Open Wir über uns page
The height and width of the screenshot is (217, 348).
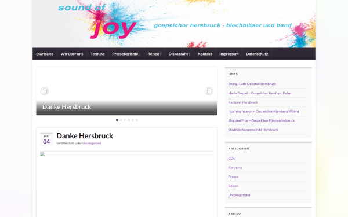(72, 54)
